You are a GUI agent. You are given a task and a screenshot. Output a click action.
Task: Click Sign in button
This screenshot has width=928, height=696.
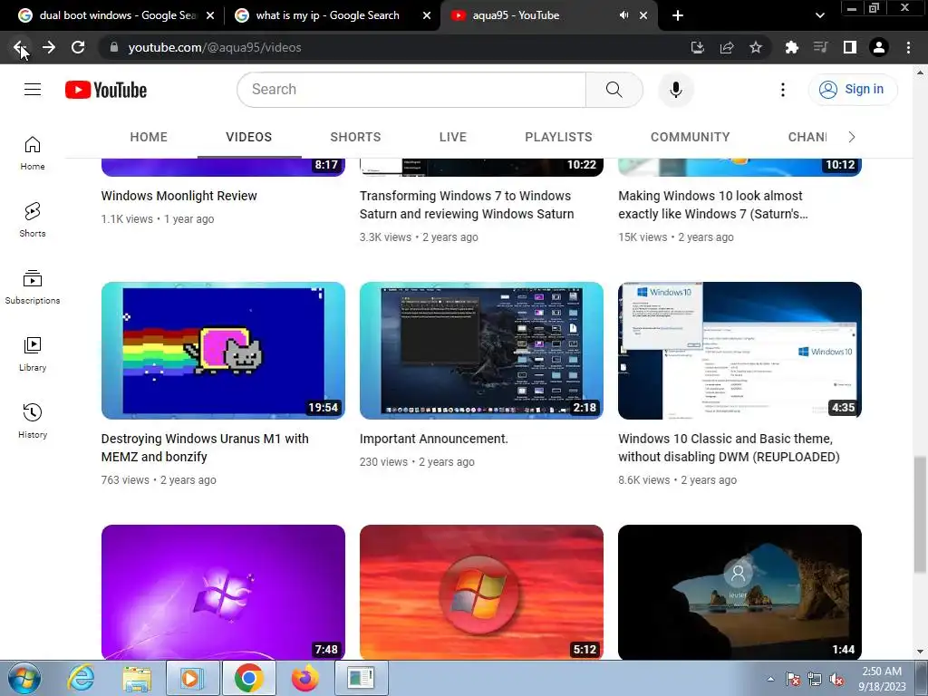click(853, 90)
